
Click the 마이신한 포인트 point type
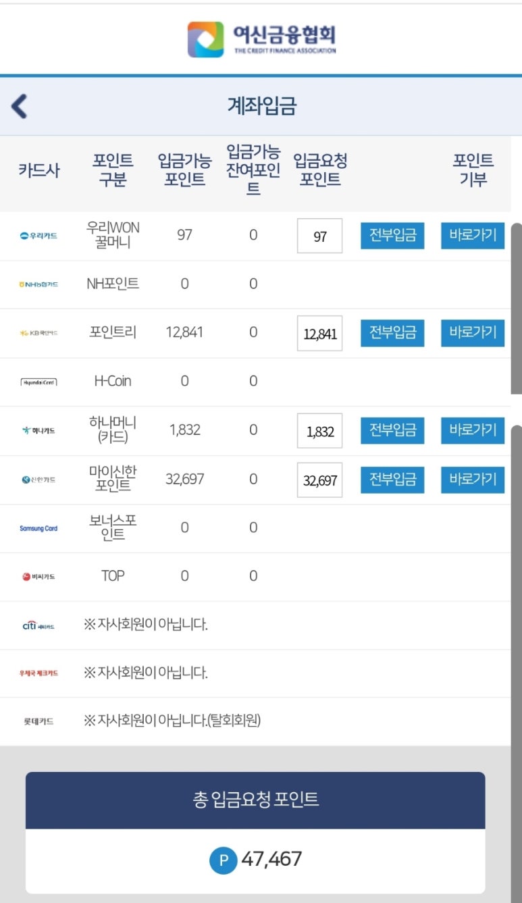pyautogui.click(x=113, y=479)
